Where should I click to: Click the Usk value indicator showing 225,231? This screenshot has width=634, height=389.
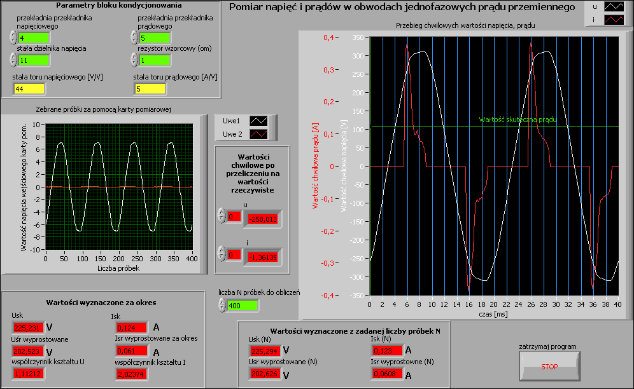pos(27,328)
